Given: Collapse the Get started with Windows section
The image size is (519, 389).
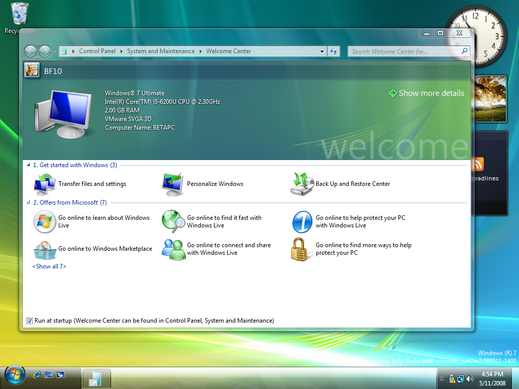Looking at the screenshot, I should pyautogui.click(x=28, y=165).
